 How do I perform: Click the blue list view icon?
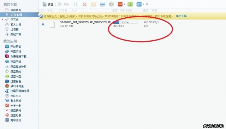pyautogui.click(x=102, y=4)
